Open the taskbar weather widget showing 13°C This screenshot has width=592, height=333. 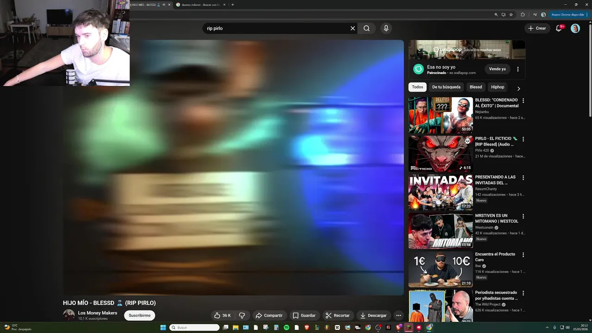click(18, 327)
